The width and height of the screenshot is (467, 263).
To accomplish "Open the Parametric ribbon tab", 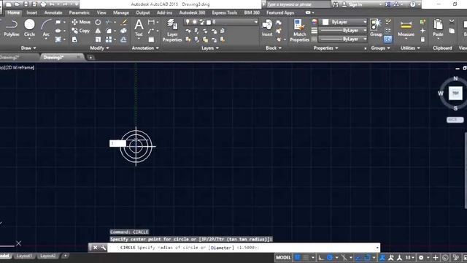I will point(80,12).
